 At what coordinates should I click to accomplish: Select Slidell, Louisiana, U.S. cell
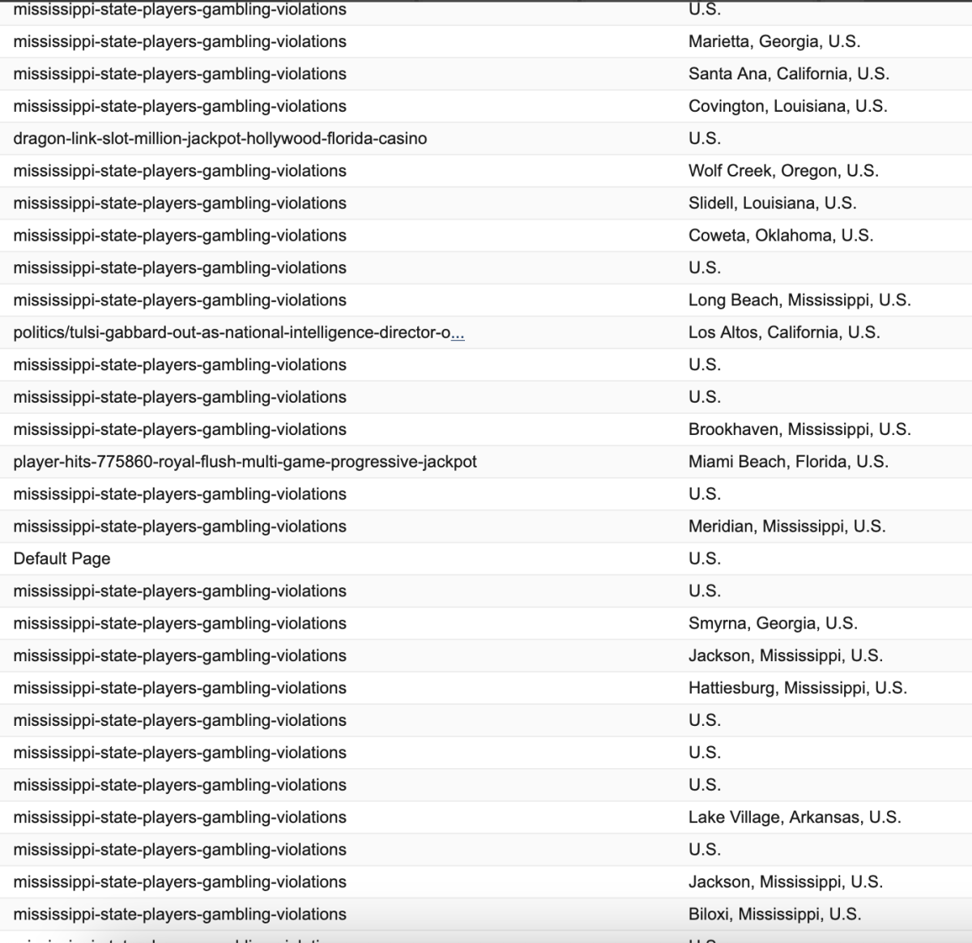[773, 203]
